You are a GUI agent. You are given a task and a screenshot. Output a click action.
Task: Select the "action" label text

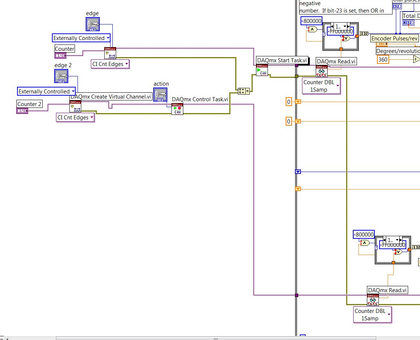point(161,84)
